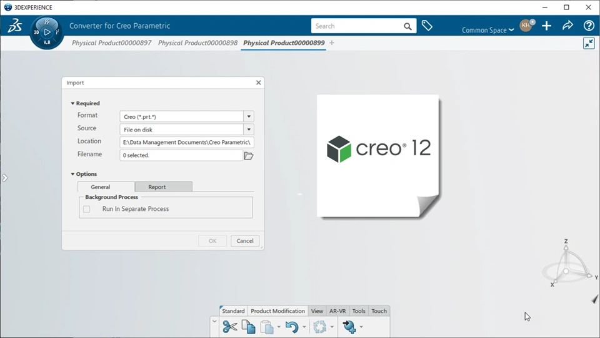Open the Source dropdown arrow

point(249,130)
